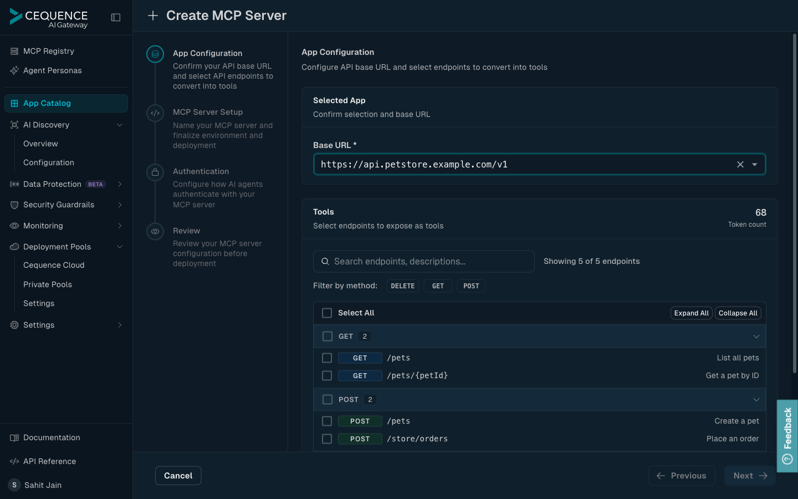Click the plus icon beside Create MCP Server
798x499 pixels.
(153, 16)
